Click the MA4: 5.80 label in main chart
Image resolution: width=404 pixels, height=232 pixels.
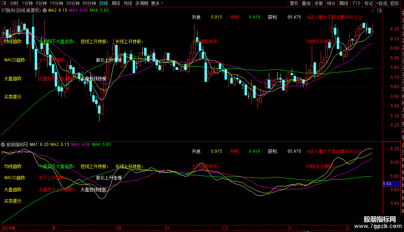pos(99,11)
